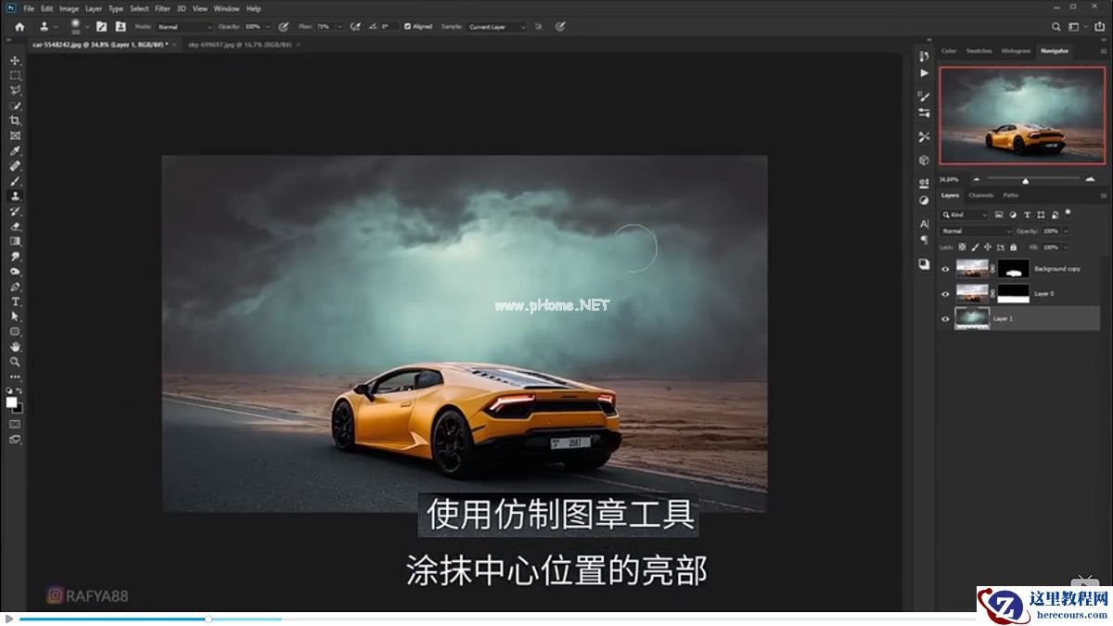Select the Move tool
This screenshot has width=1113, height=626.
tap(14, 59)
